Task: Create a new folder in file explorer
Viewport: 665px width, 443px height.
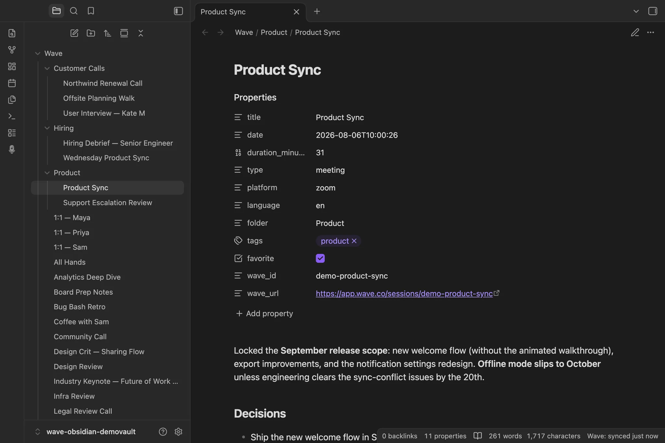Action: click(91, 33)
